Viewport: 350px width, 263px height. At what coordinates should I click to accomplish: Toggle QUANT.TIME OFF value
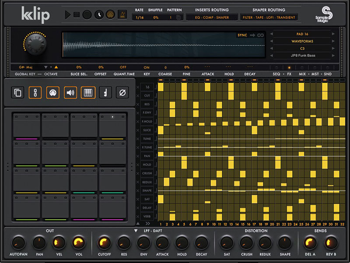123,67
